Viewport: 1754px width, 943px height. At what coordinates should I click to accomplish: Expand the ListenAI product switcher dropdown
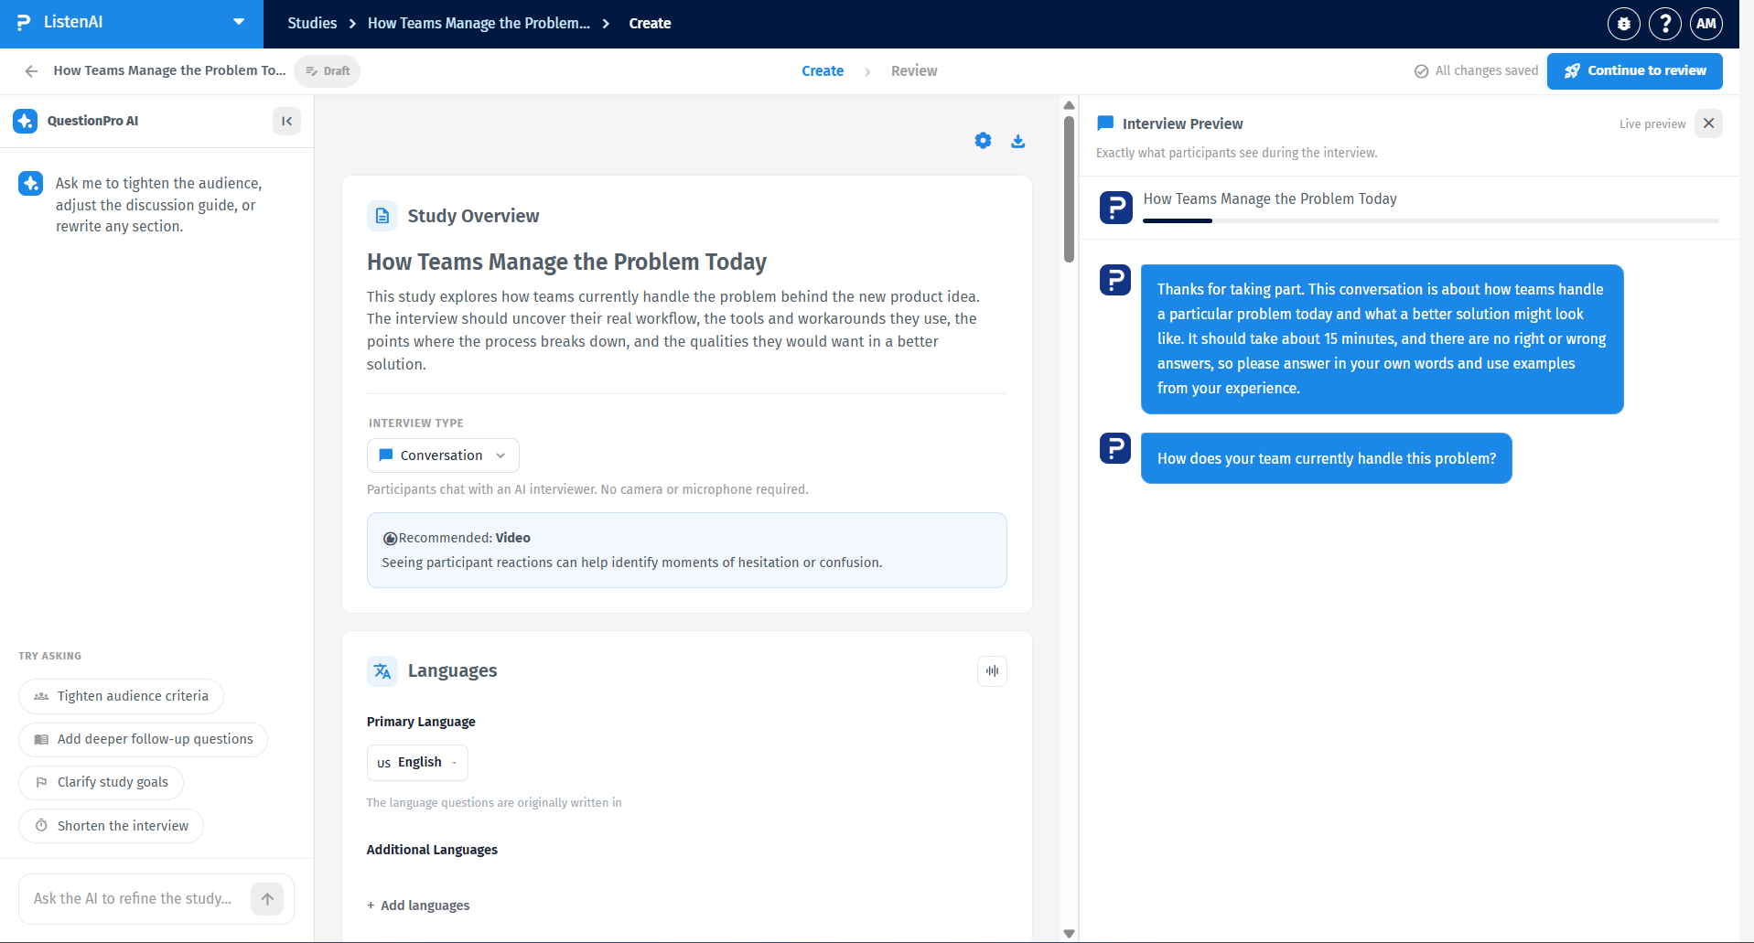[x=239, y=22]
